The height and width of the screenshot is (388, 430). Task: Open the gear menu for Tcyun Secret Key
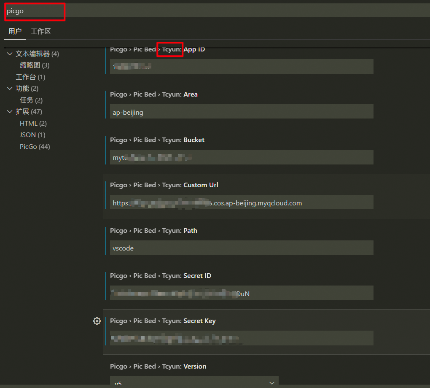point(97,321)
